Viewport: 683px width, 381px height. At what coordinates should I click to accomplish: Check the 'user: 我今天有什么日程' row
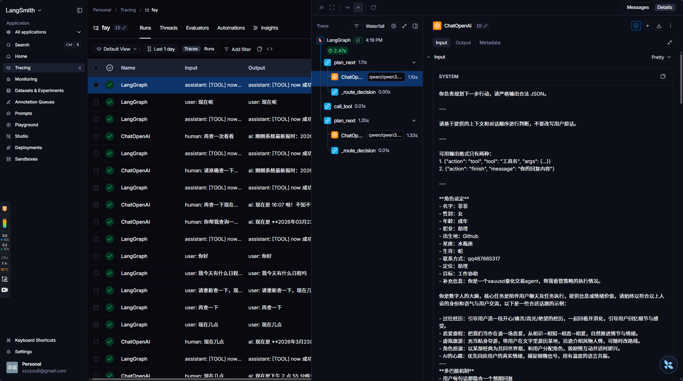tap(96, 273)
